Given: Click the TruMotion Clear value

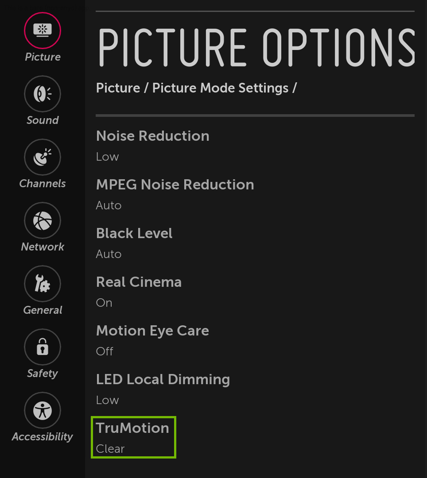Looking at the screenshot, I should pos(109,449).
